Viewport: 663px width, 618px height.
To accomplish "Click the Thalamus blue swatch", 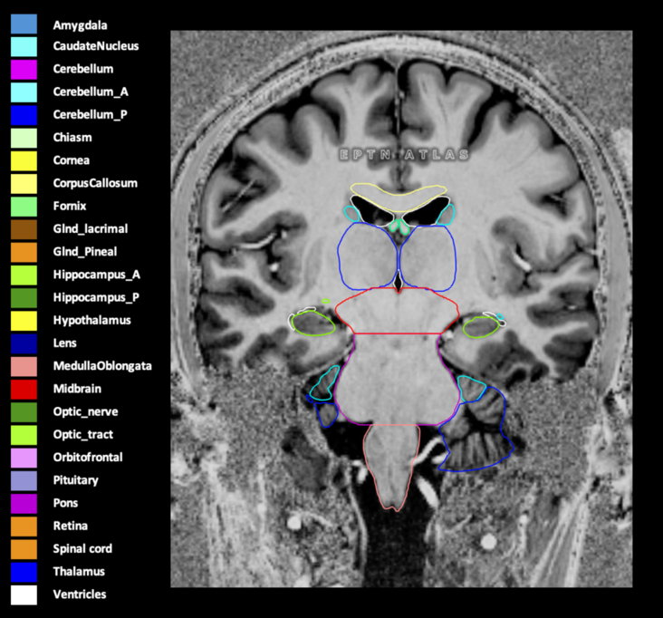I will (24, 573).
